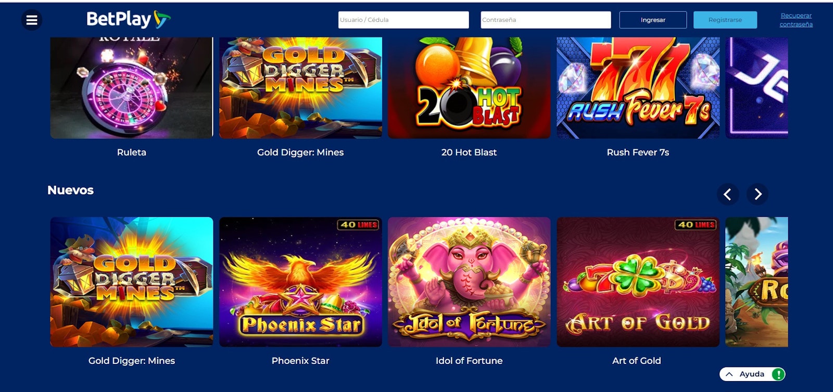The width and height of the screenshot is (833, 392).
Task: Open the hamburger menu icon
Action: pos(32,20)
